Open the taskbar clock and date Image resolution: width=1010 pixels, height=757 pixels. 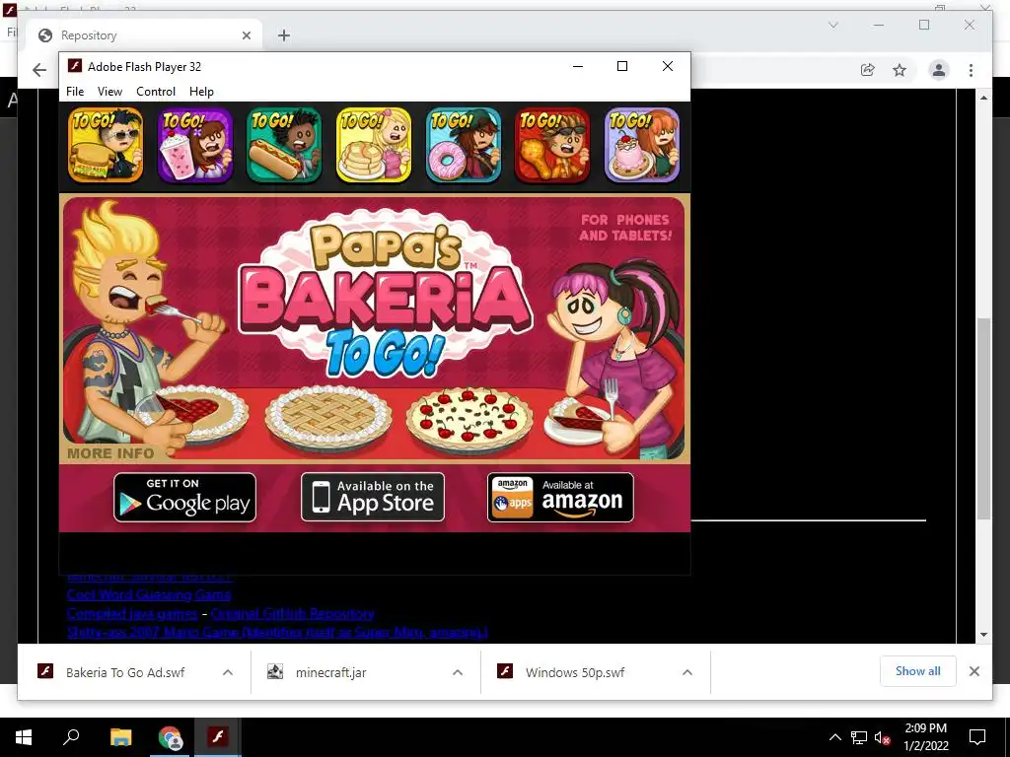coord(925,737)
